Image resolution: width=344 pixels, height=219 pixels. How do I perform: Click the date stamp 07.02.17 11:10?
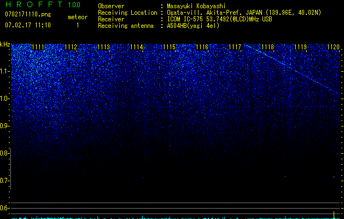(28, 25)
